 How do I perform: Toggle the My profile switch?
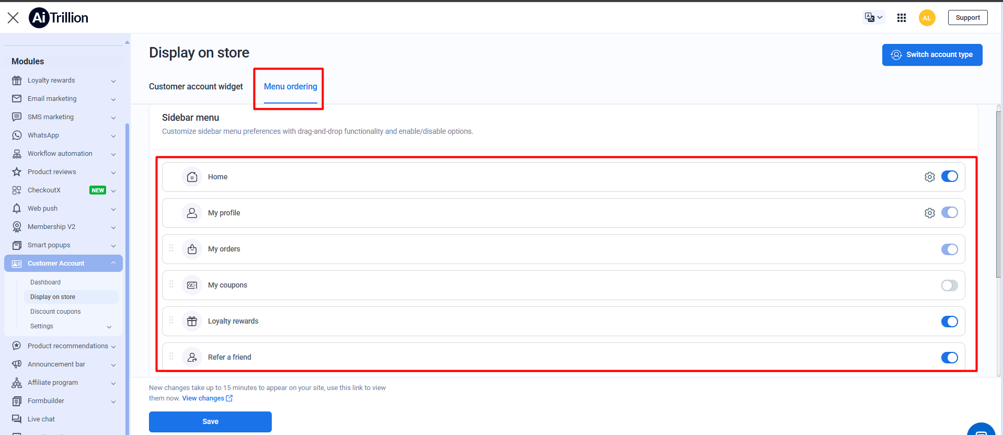949,213
